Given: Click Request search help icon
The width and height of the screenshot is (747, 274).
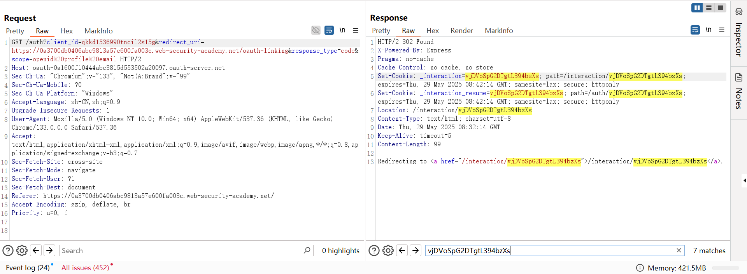Looking at the screenshot, I should 8,251.
